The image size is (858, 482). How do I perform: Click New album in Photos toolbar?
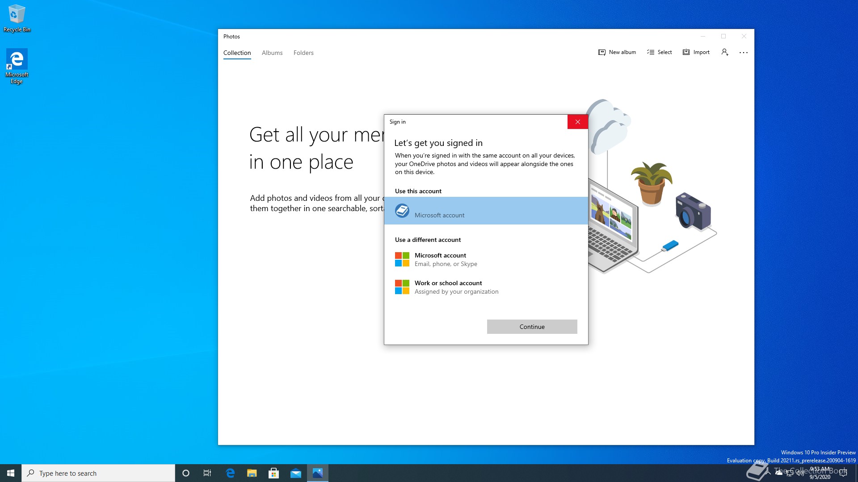click(617, 52)
